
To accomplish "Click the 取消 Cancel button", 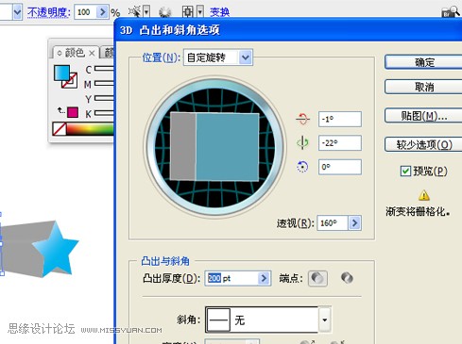I will coord(423,87).
